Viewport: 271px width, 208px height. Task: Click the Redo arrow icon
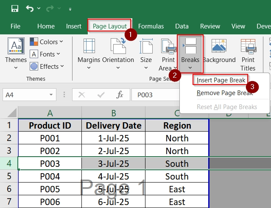click(x=50, y=8)
